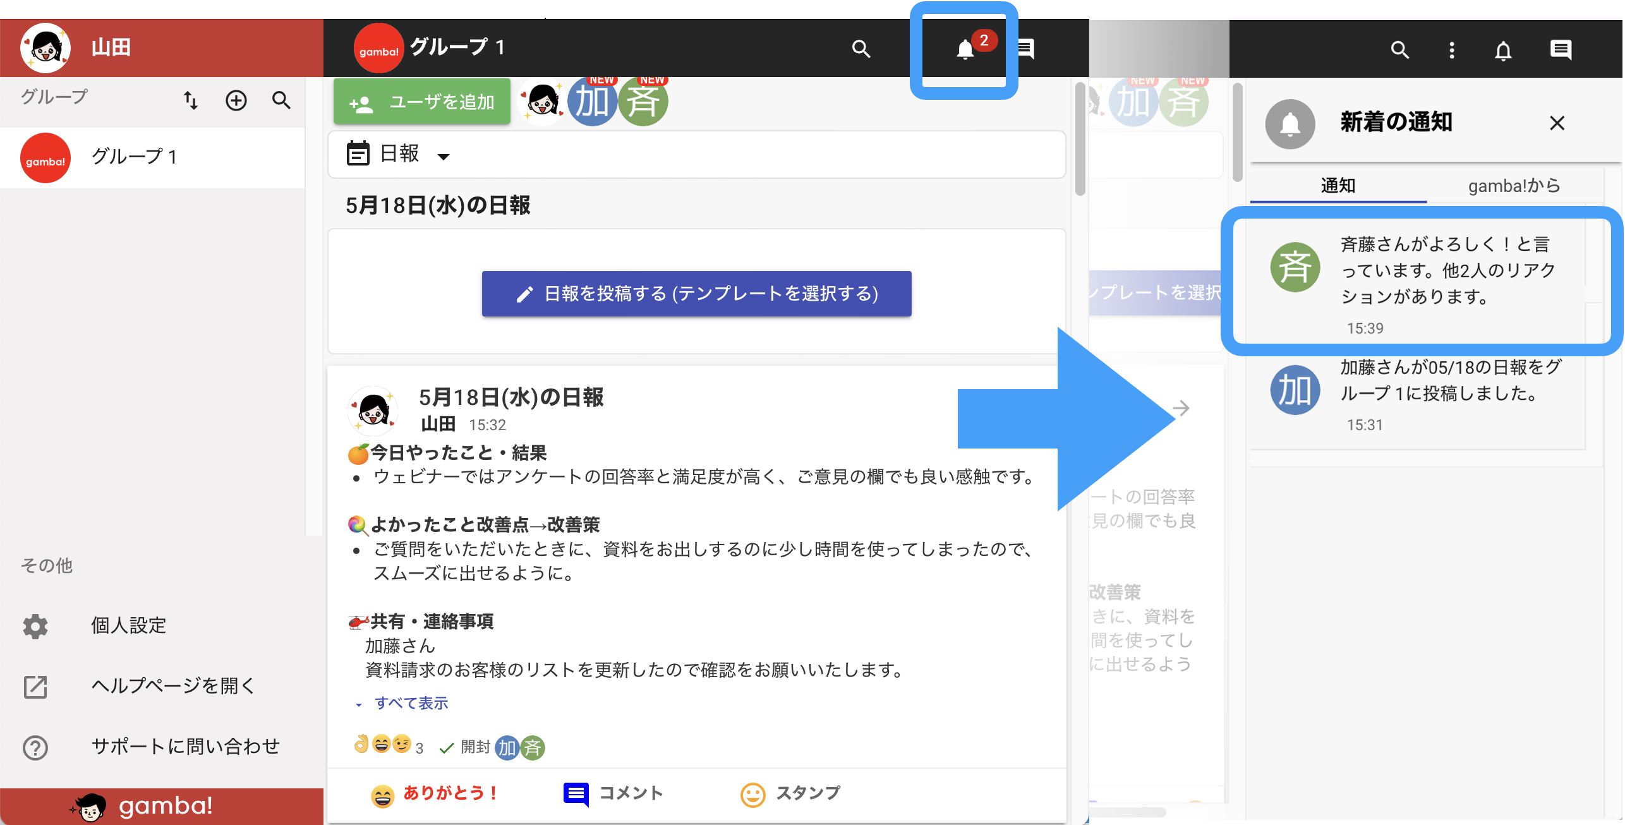1625x825 pixels.
Task: Click the gray bell icon beside 新着の通知
Action: tap(1290, 124)
